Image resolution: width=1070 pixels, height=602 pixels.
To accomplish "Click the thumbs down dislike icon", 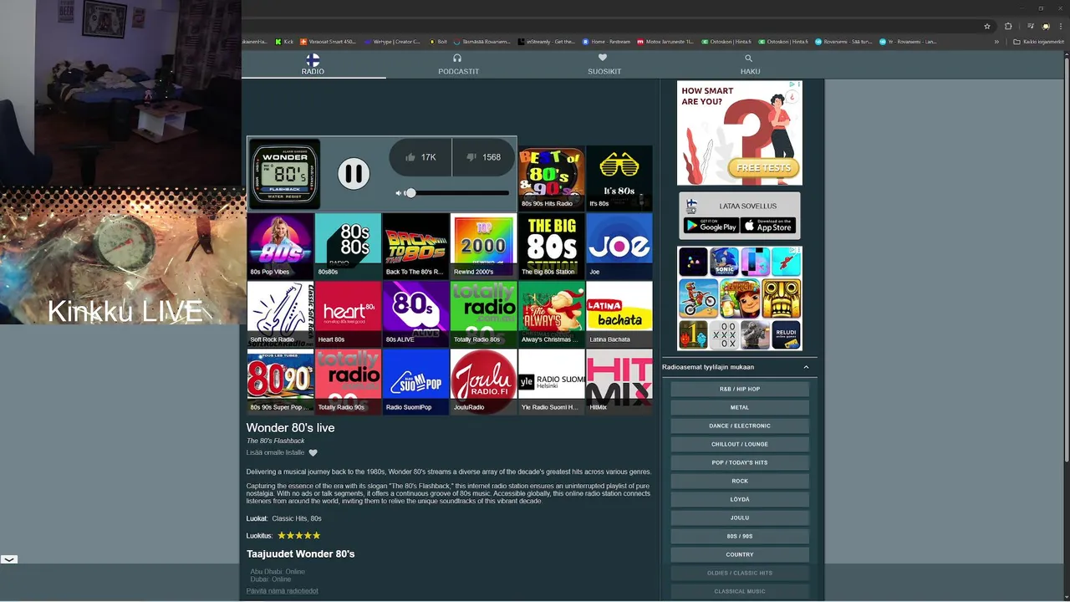I will tap(471, 157).
